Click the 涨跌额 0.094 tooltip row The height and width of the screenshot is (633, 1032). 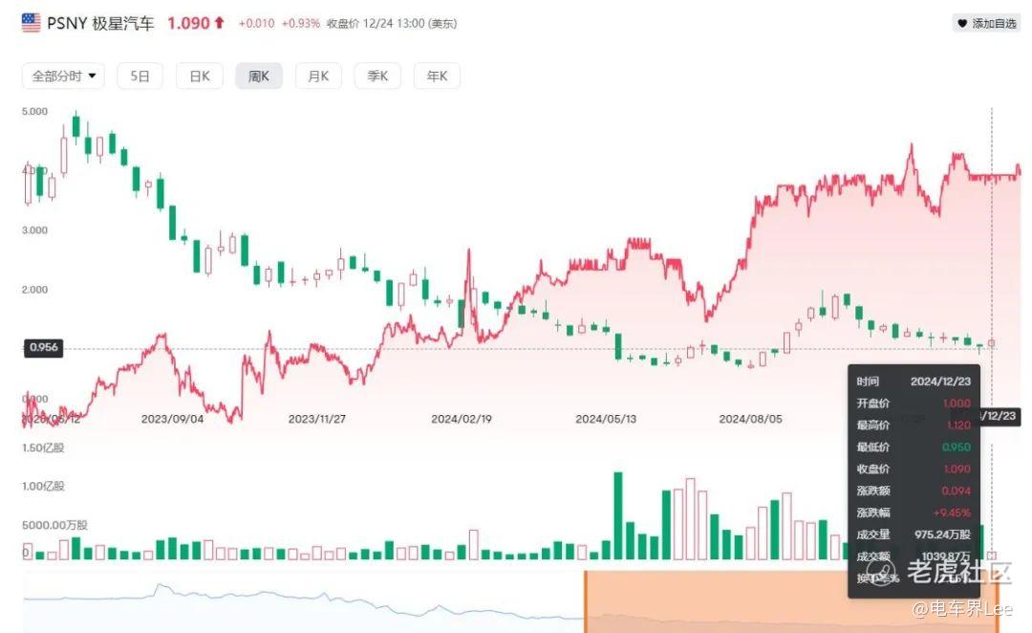914,491
